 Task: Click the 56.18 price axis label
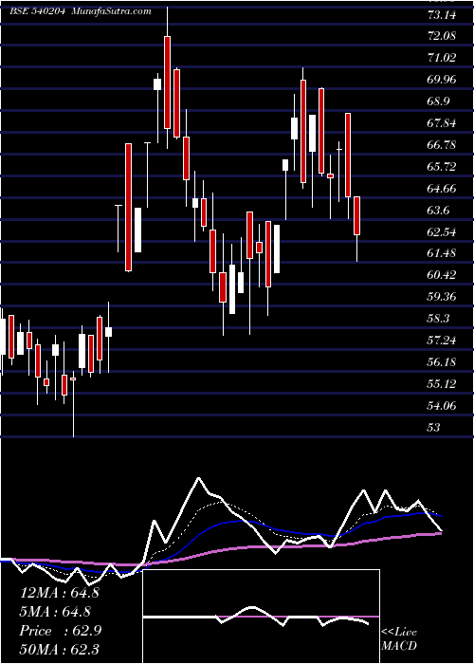click(x=443, y=362)
